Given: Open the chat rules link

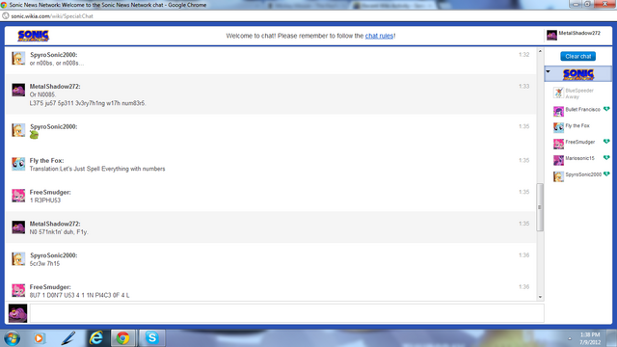Looking at the screenshot, I should click(x=379, y=36).
